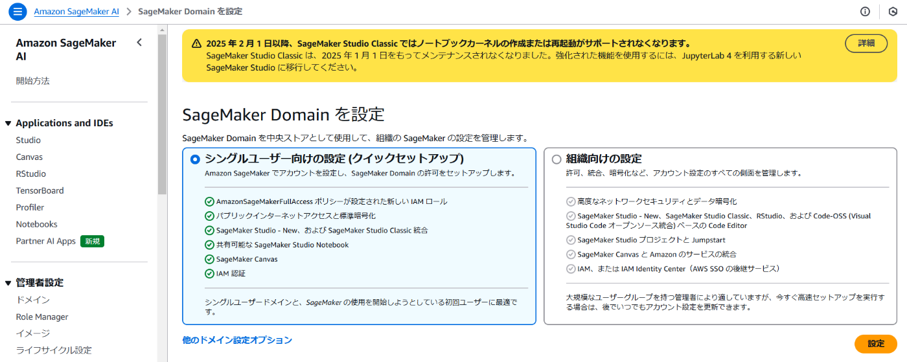Open Profiler in the sidebar
907x362 pixels.
[x=30, y=207]
